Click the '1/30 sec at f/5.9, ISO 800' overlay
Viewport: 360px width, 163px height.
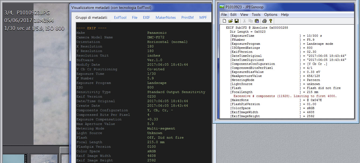(x=34, y=28)
